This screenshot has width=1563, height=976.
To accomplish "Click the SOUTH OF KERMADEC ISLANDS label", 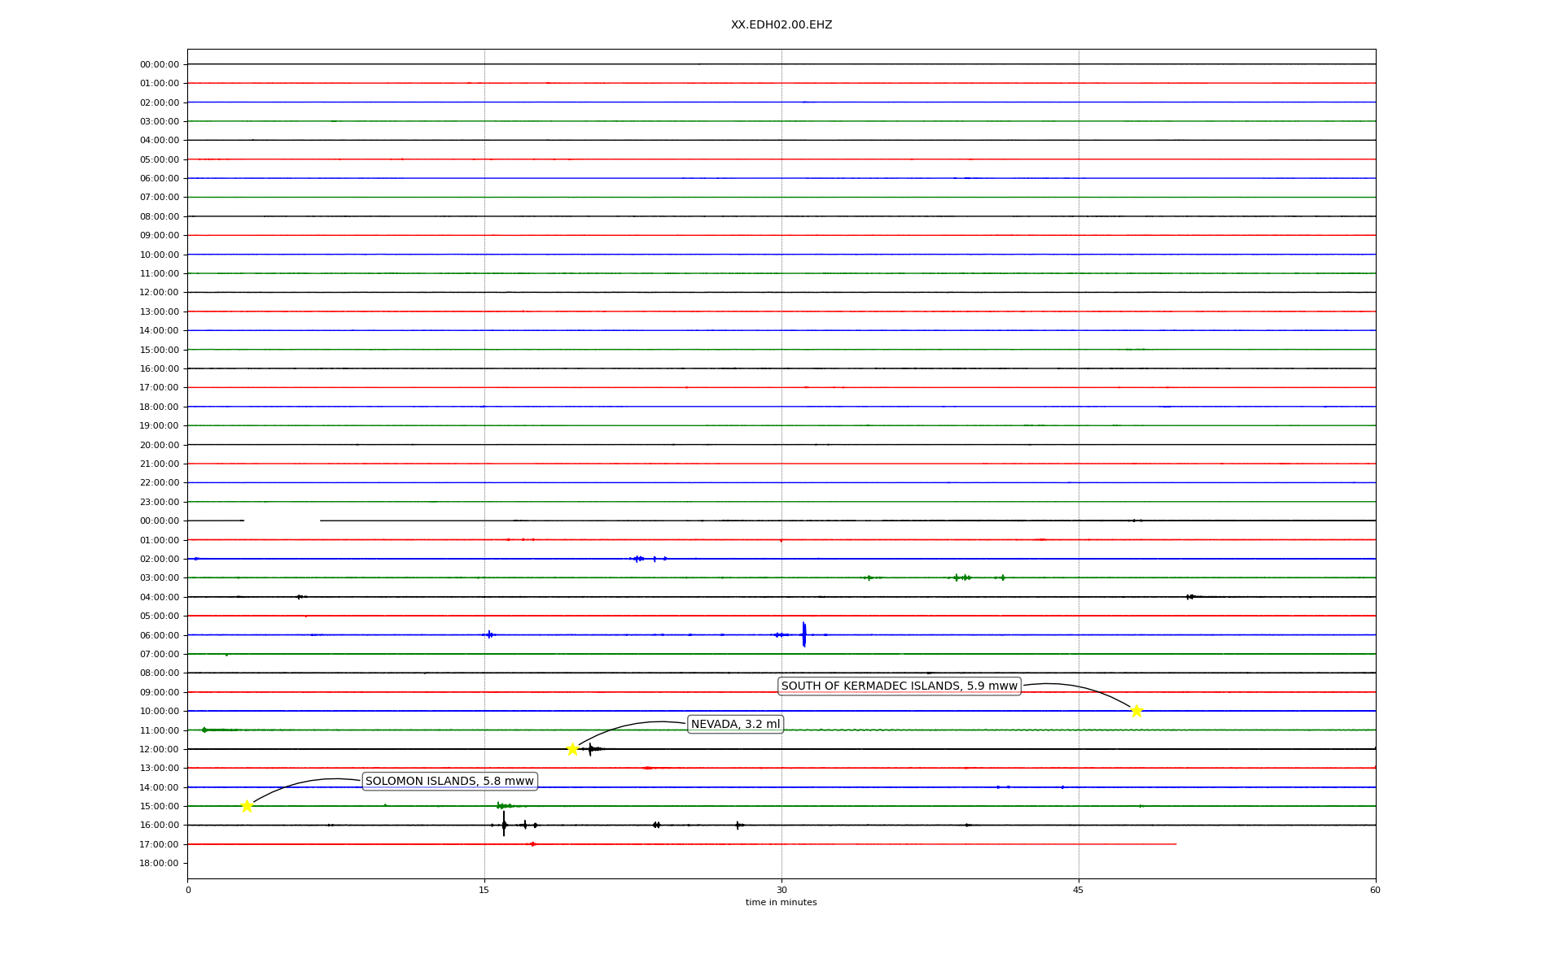I will [x=899, y=686].
